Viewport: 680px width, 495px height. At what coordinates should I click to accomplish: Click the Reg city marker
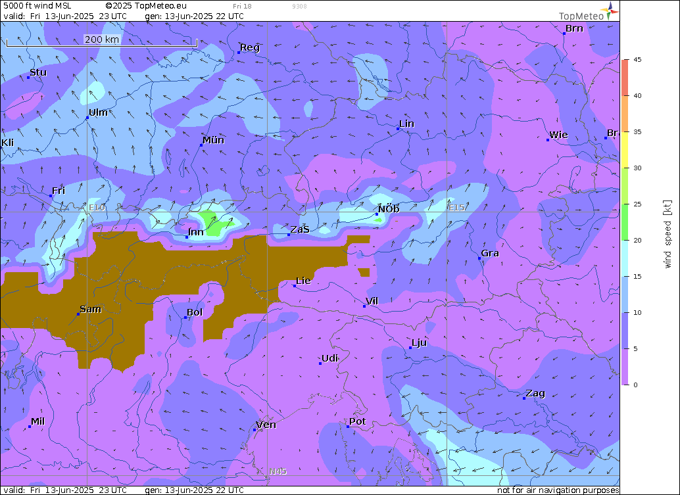pos(239,53)
